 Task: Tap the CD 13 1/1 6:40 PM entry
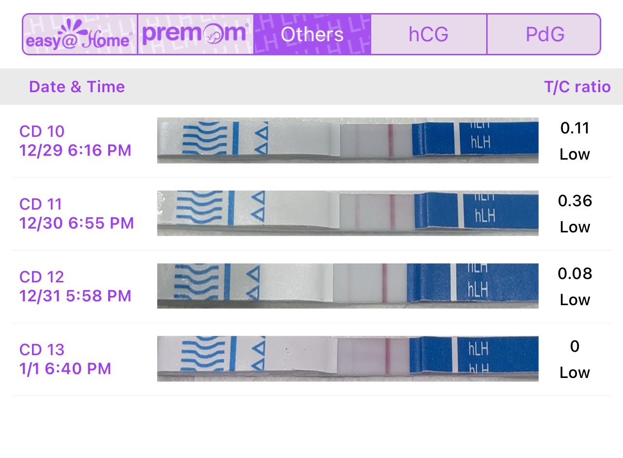pyautogui.click(x=65, y=359)
